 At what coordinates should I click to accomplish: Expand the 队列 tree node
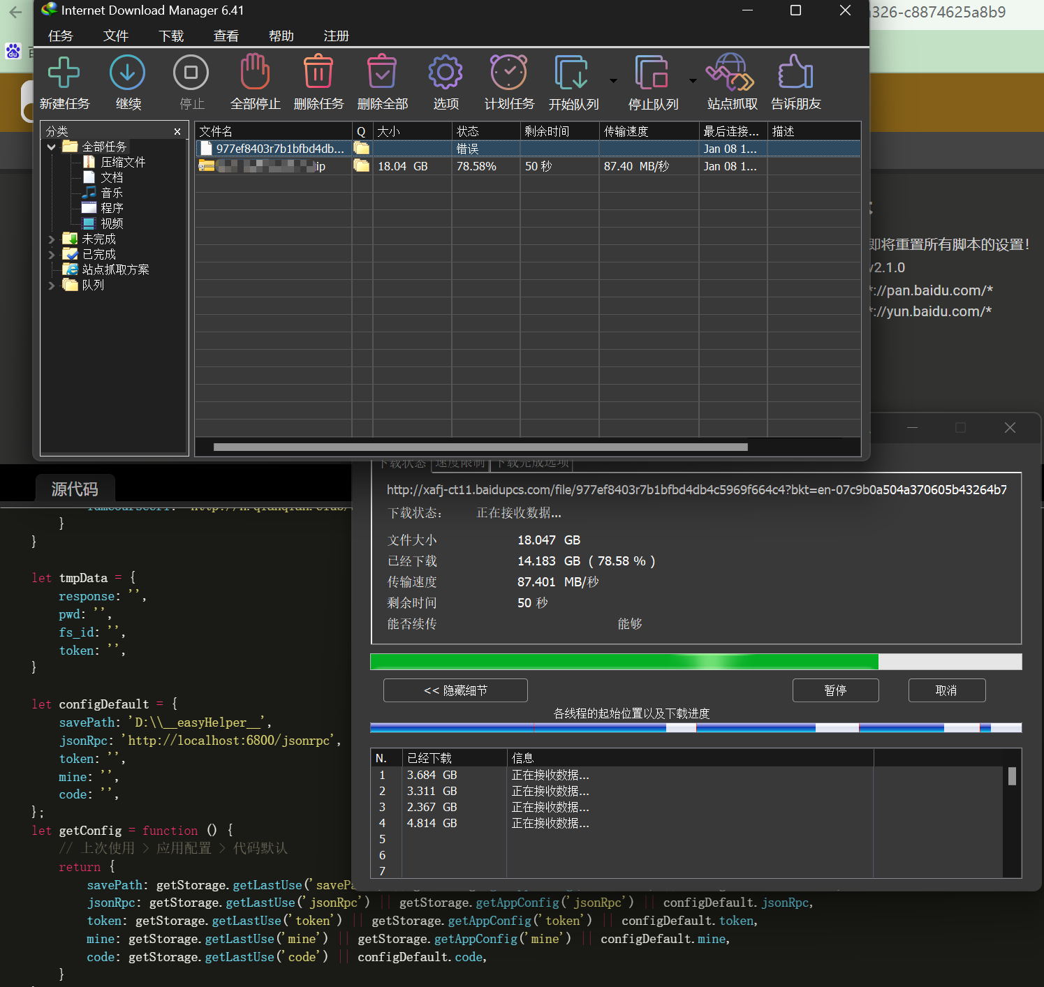[x=51, y=285]
